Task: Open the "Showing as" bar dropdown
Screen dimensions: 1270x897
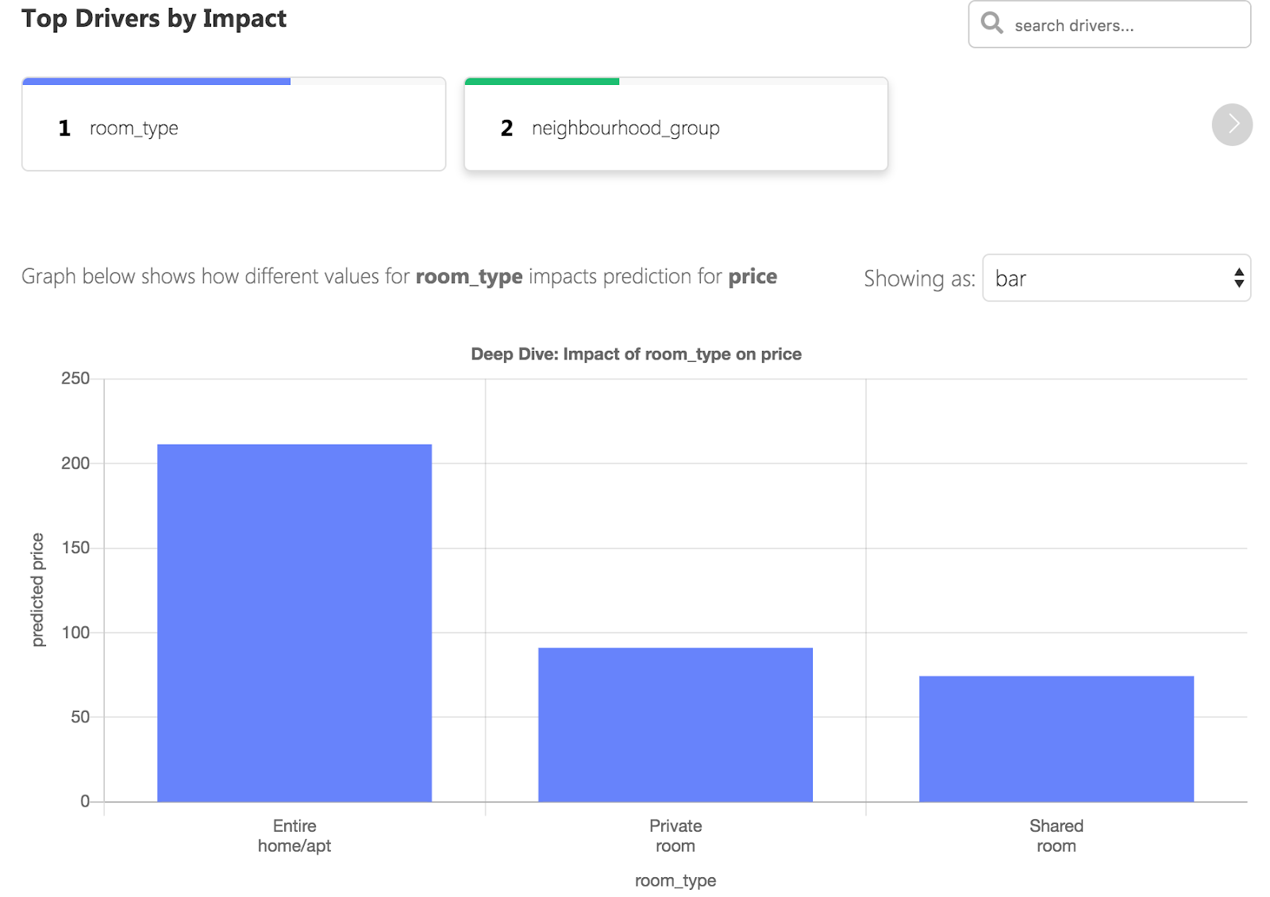Action: 1115,278
